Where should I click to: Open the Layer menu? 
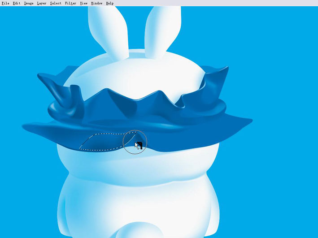42,3
